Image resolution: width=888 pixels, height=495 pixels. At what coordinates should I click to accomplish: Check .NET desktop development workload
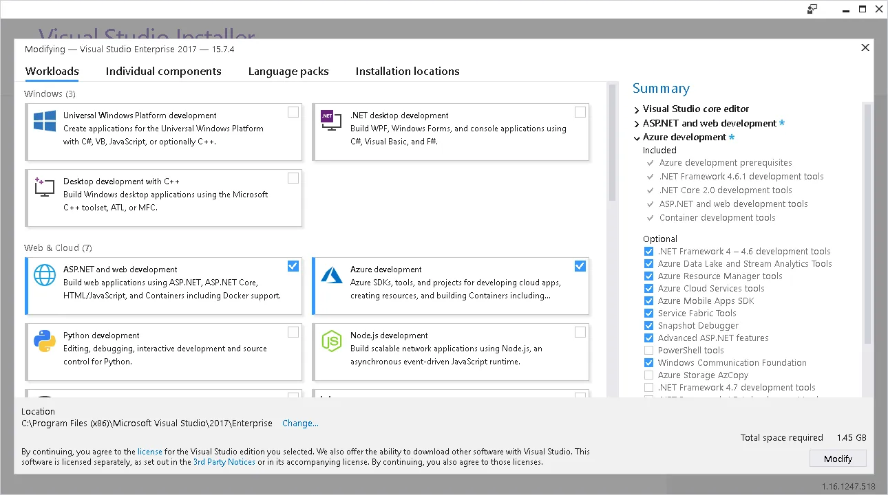pos(580,112)
